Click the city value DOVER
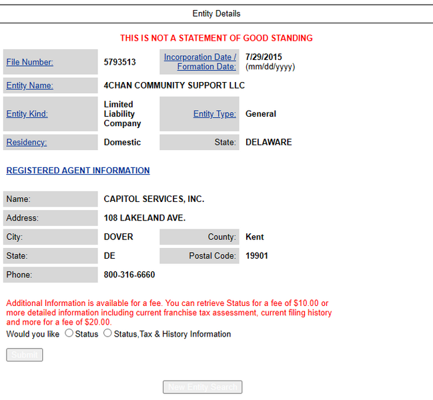 (119, 237)
